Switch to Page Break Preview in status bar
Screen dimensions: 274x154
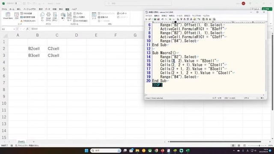click(x=244, y=145)
